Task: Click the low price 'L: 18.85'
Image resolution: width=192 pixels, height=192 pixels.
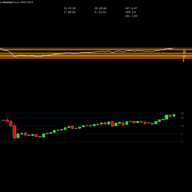Action: point(100,12)
